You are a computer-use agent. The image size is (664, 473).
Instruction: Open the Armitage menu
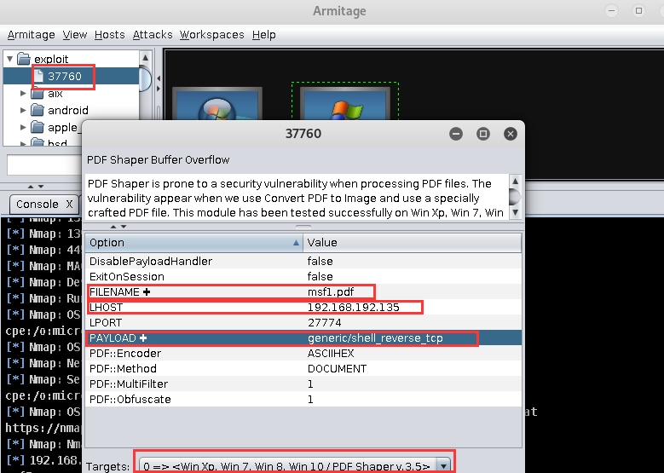(x=31, y=35)
